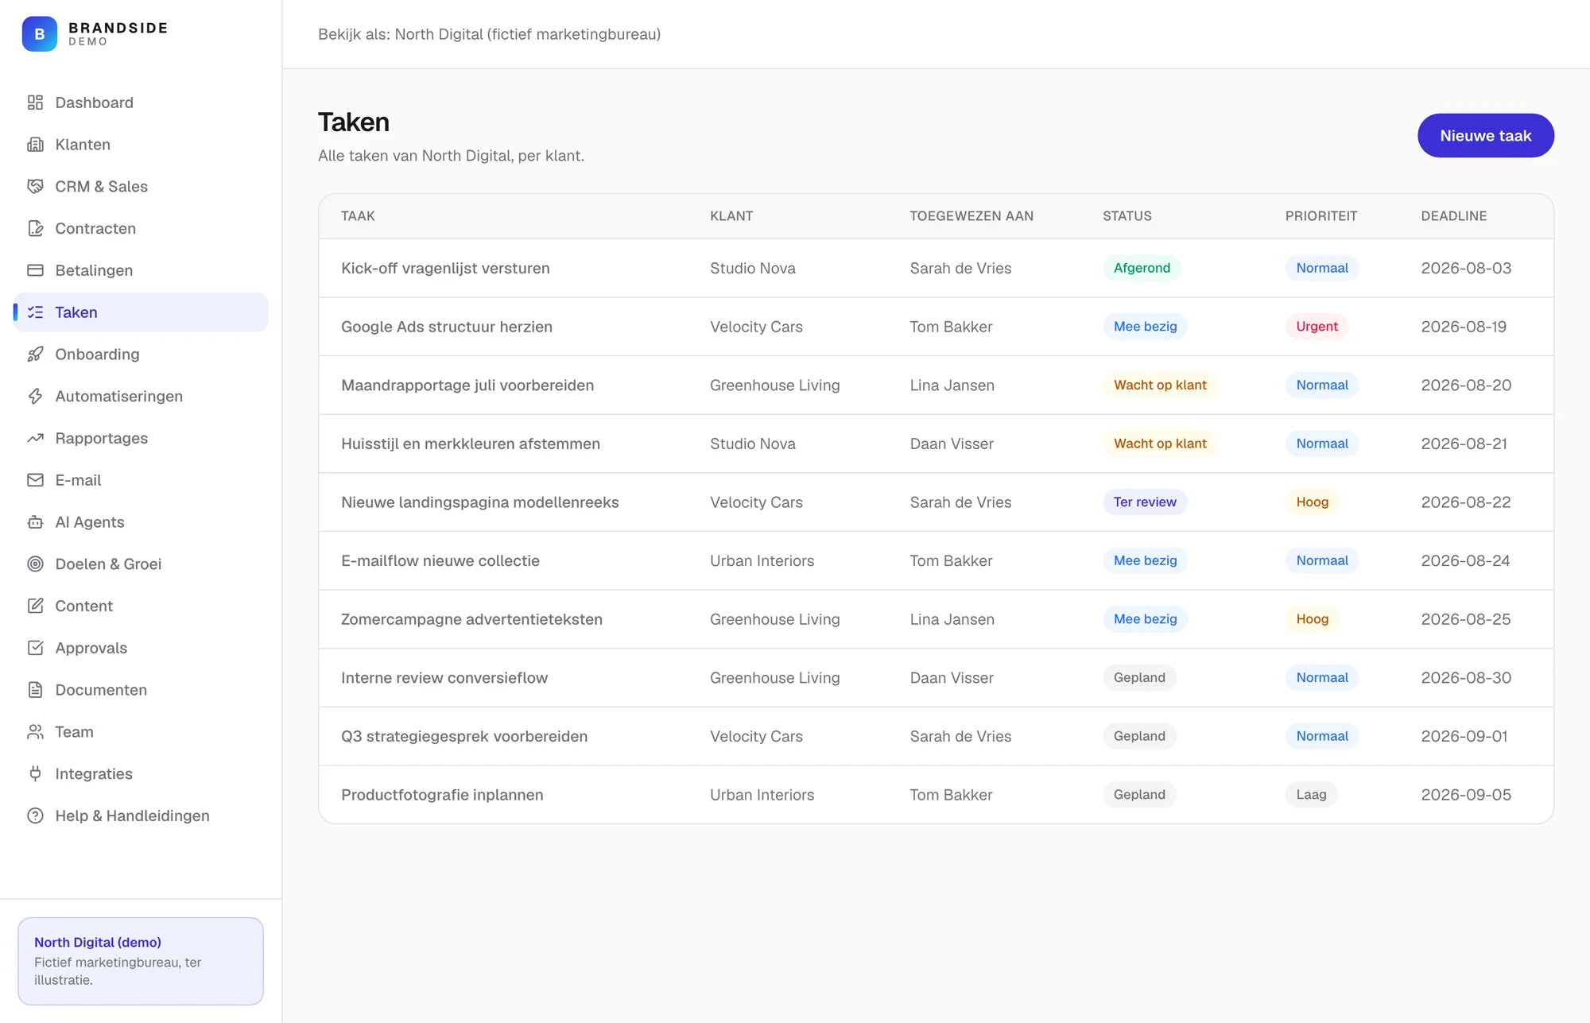Image resolution: width=1590 pixels, height=1023 pixels.
Task: Click the Rapportages trend arrow icon
Action: point(35,438)
